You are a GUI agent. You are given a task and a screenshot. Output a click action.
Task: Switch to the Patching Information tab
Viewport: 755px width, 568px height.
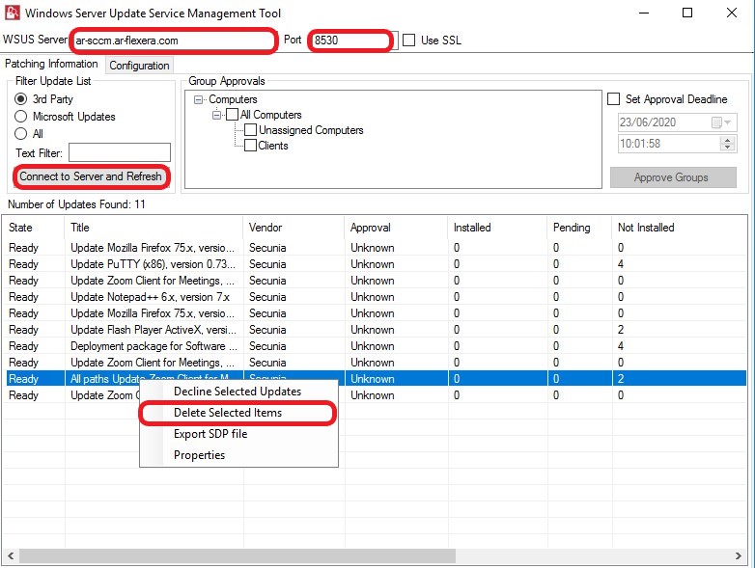tap(51, 64)
